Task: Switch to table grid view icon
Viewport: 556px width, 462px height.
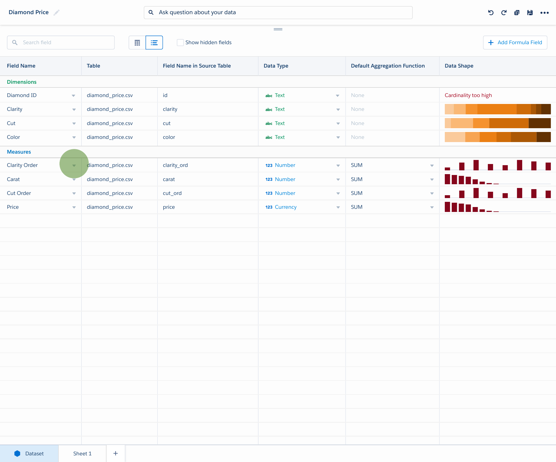Action: pyautogui.click(x=137, y=43)
